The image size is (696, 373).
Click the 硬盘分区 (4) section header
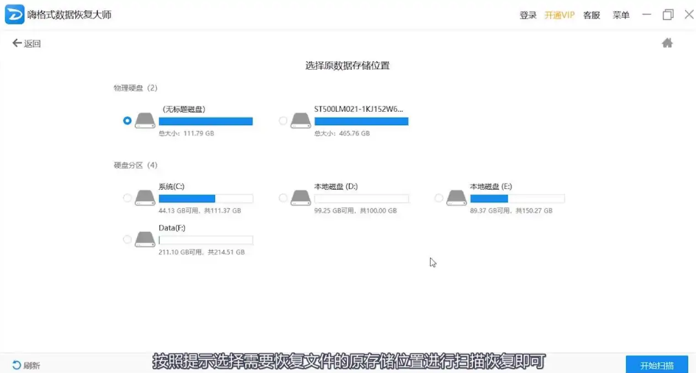point(136,165)
